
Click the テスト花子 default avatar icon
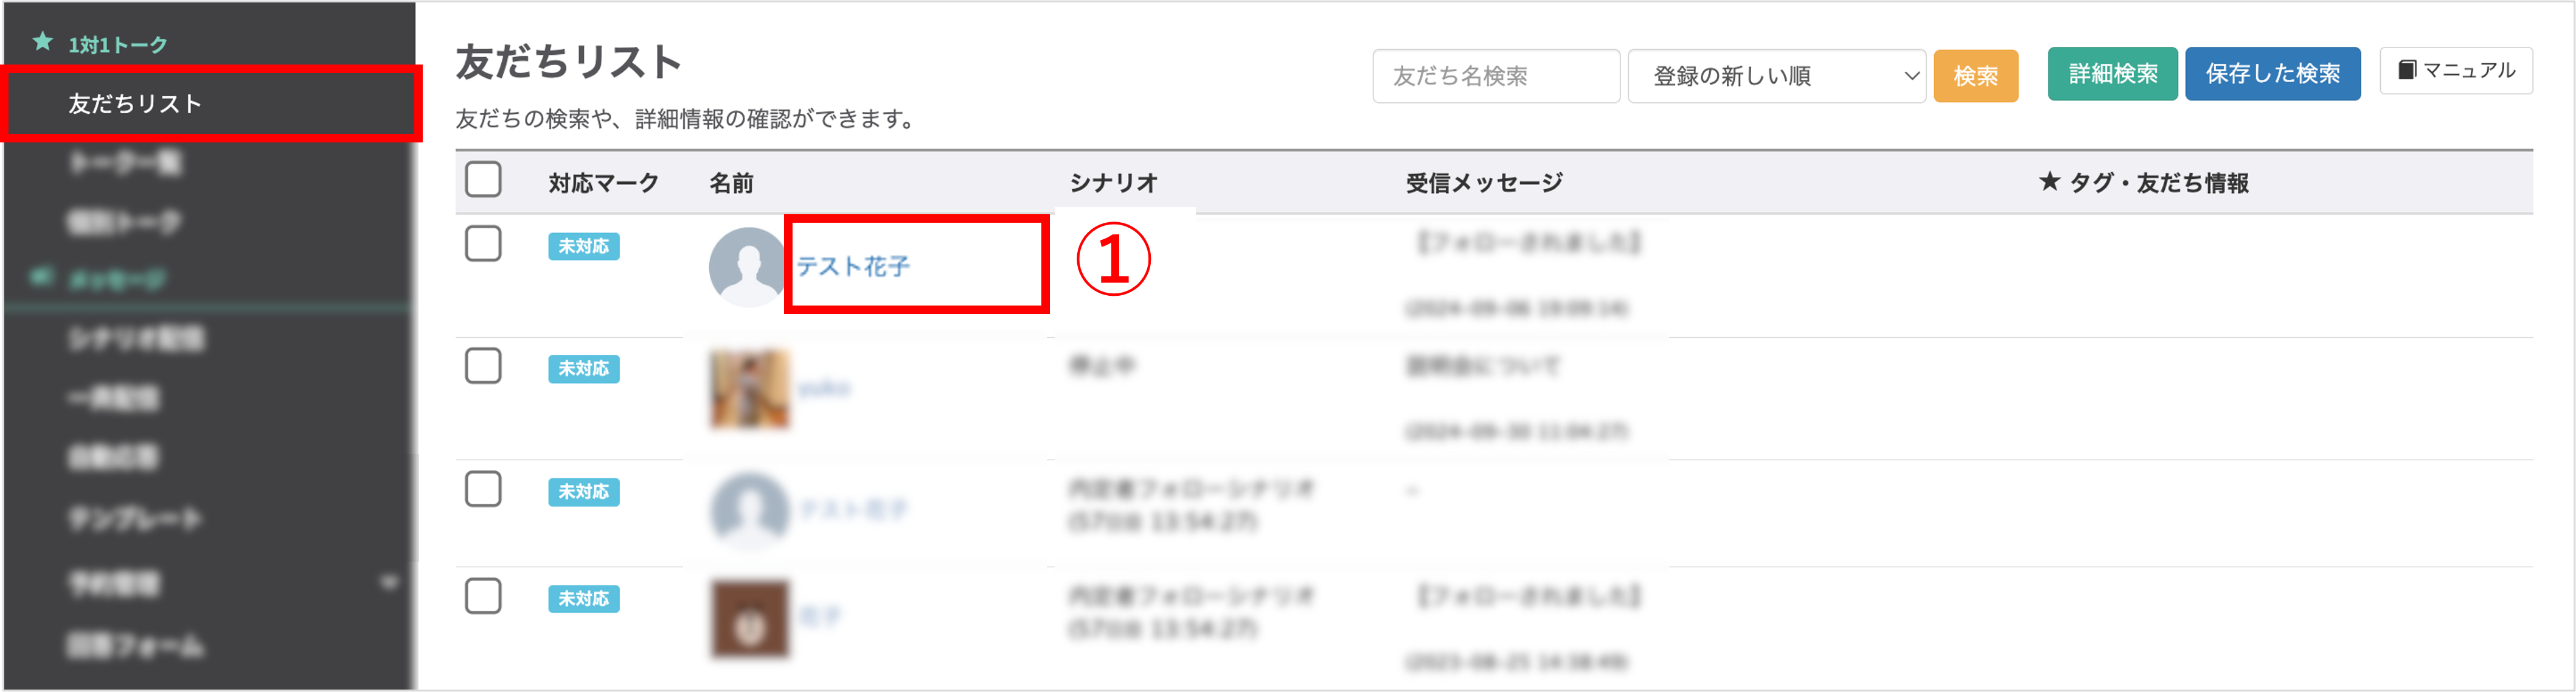coord(747,267)
